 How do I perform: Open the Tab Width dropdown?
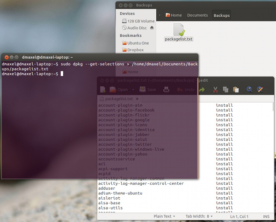click(199, 216)
